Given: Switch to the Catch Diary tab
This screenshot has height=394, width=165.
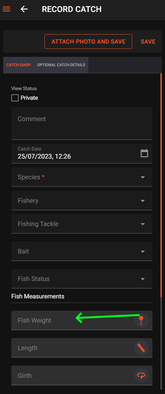Looking at the screenshot, I should (19, 65).
